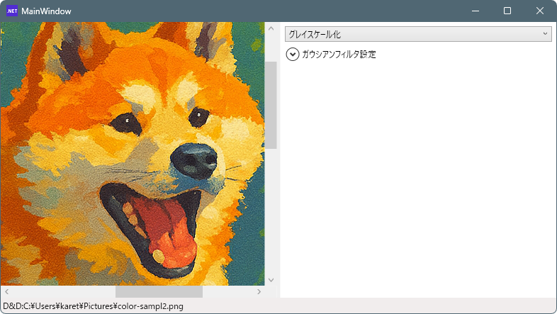The height and width of the screenshot is (314, 557).
Task: Click the ガウシアンフィルタ設定 label text
Action: pos(339,55)
